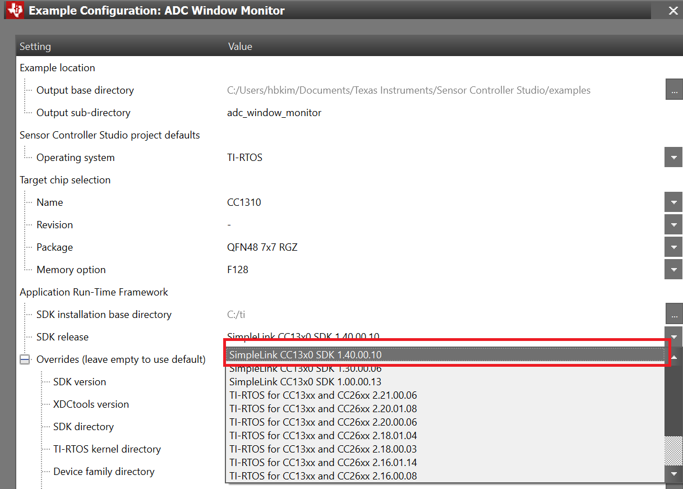683x489 pixels.
Task: Select the SDK installation base directory label
Action: coord(104,315)
